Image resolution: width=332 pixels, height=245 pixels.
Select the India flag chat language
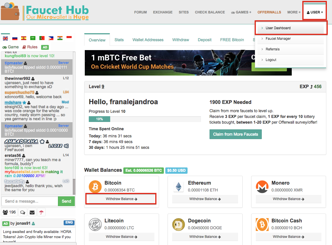pyautogui.click(x=60, y=38)
